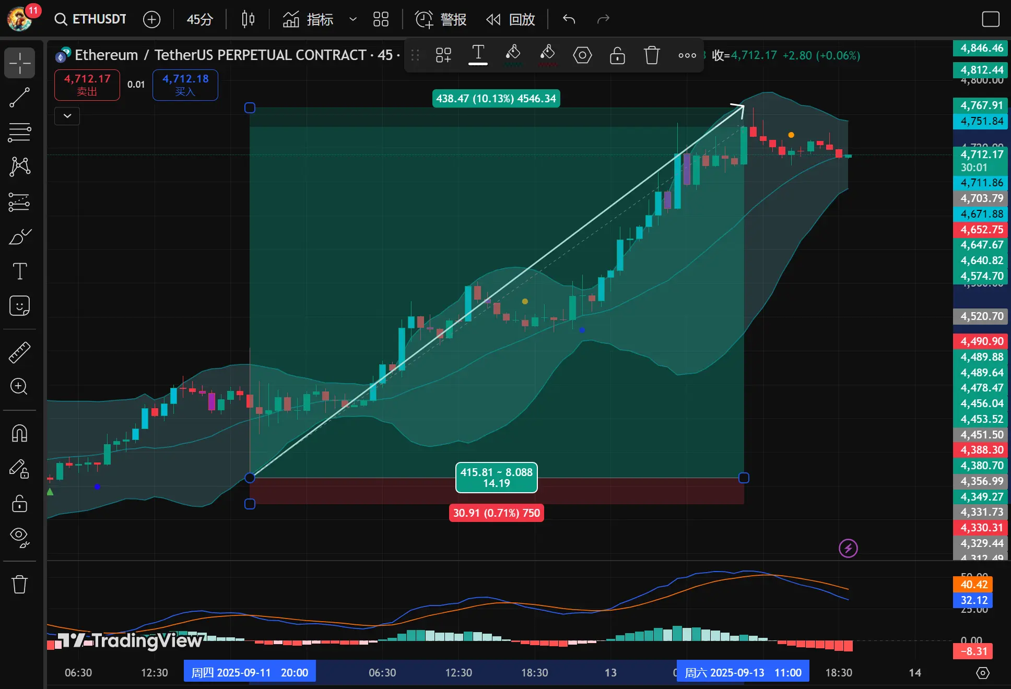Click the 4,712.18 买入 buy button
Image resolution: width=1011 pixels, height=689 pixels.
[x=185, y=85]
